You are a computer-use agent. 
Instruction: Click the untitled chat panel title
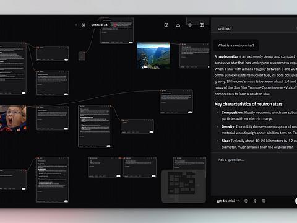[224, 28]
